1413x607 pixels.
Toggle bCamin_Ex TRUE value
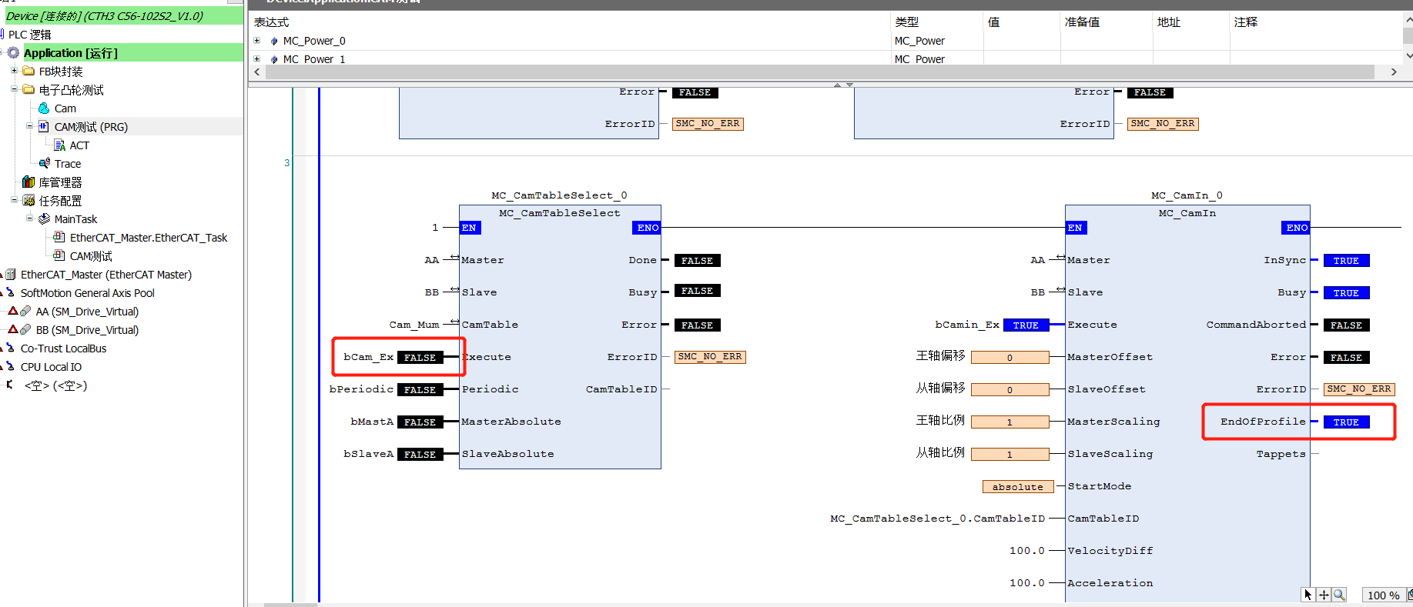(1026, 325)
